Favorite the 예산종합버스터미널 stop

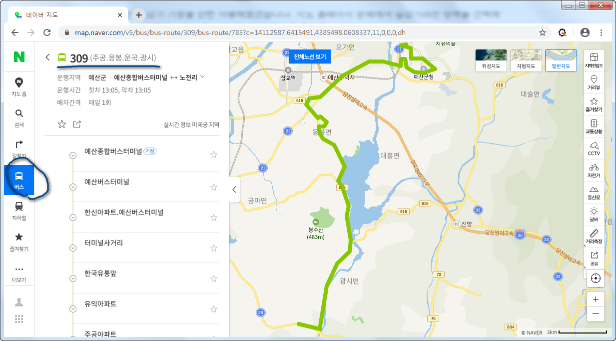point(214,155)
